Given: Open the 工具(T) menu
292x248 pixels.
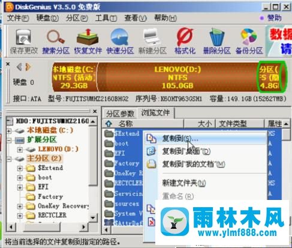Looking at the screenshot, I should (106, 18).
